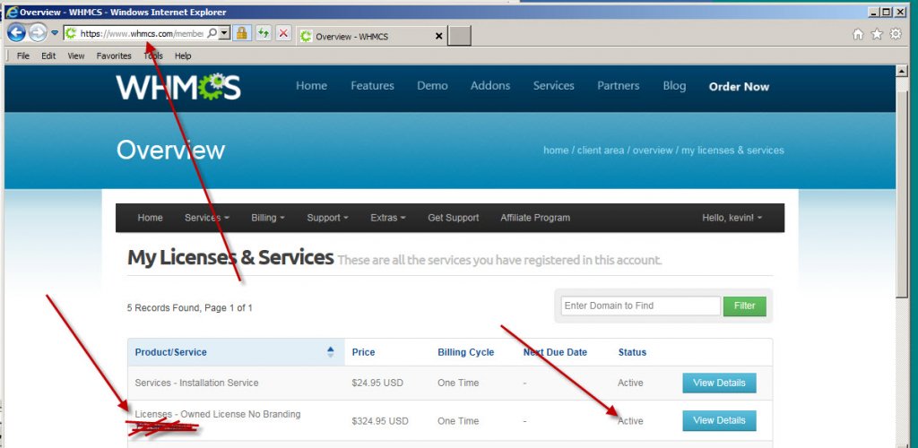Expand the Extras dropdown menu
The height and width of the screenshot is (448, 918).
[388, 218]
